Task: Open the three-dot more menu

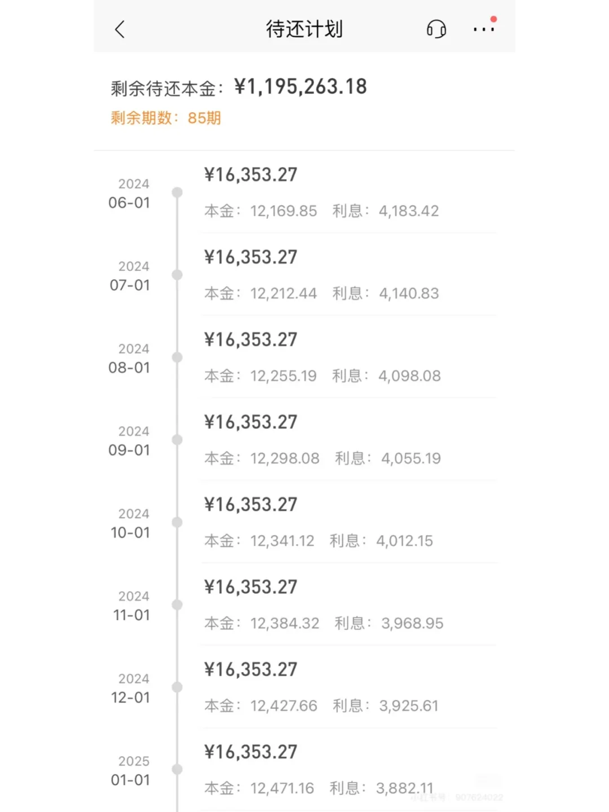Action: pos(484,29)
